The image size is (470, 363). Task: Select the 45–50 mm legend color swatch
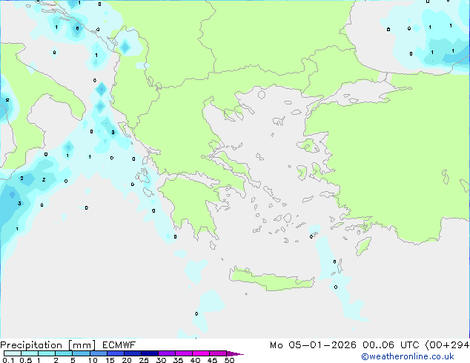click(x=218, y=353)
